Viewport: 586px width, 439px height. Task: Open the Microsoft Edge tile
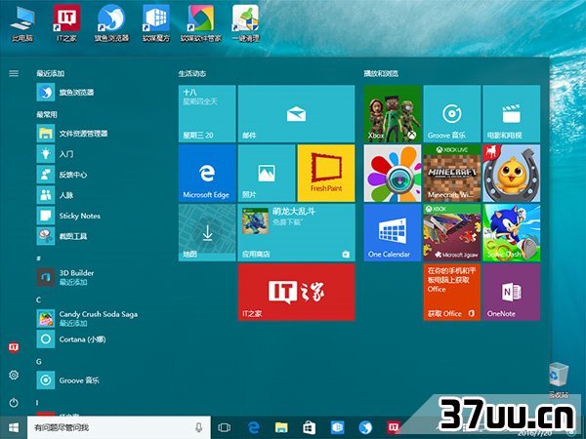tap(207, 174)
